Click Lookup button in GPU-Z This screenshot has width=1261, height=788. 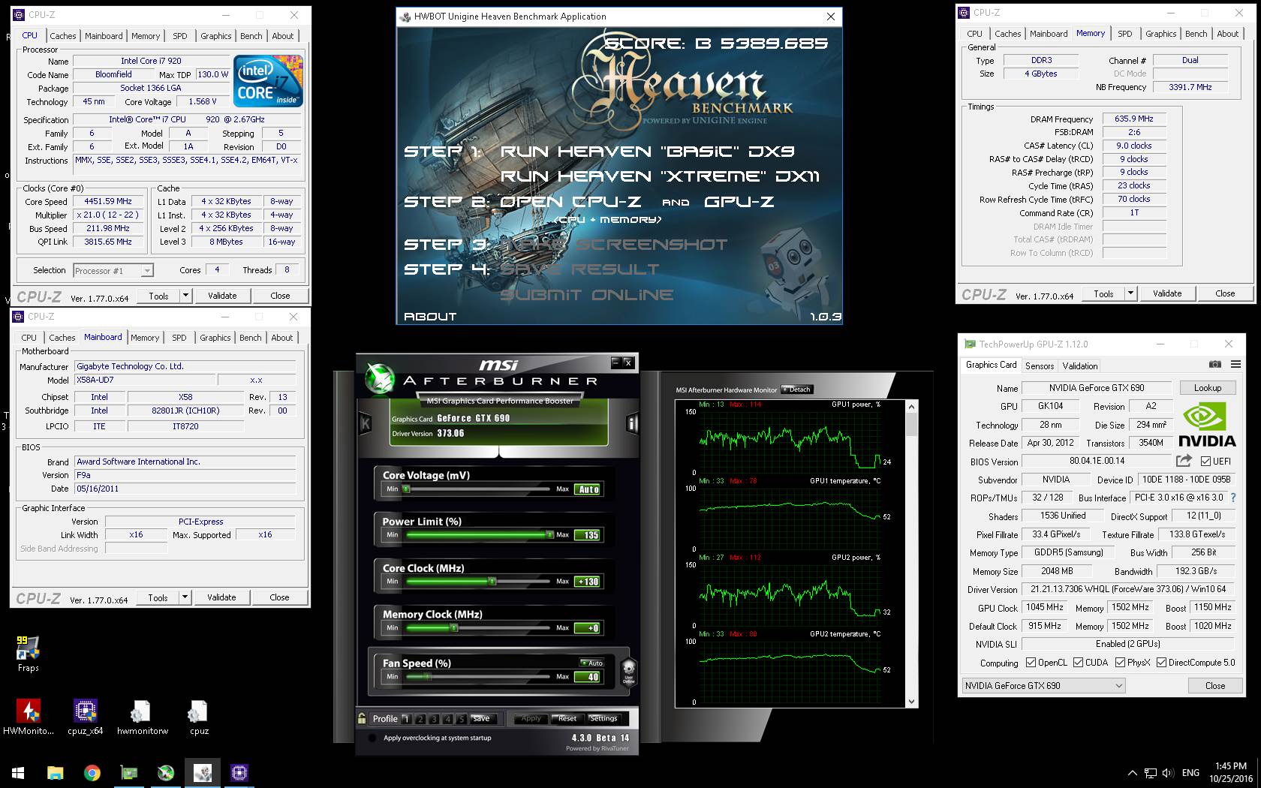[1208, 388]
